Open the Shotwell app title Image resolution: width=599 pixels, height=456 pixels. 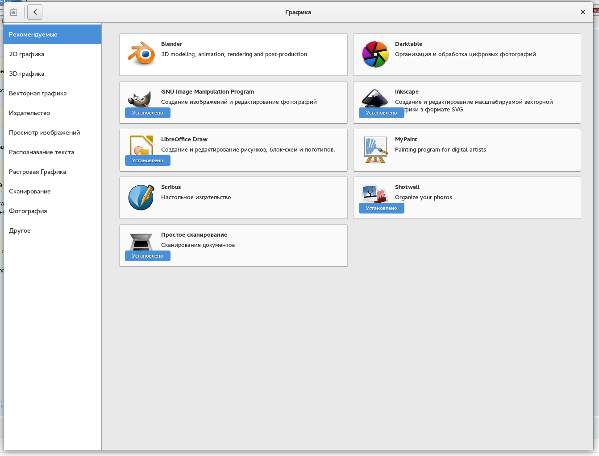click(x=407, y=187)
